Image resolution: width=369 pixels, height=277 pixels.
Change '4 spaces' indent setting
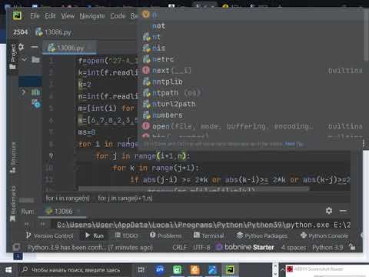pos(294,248)
